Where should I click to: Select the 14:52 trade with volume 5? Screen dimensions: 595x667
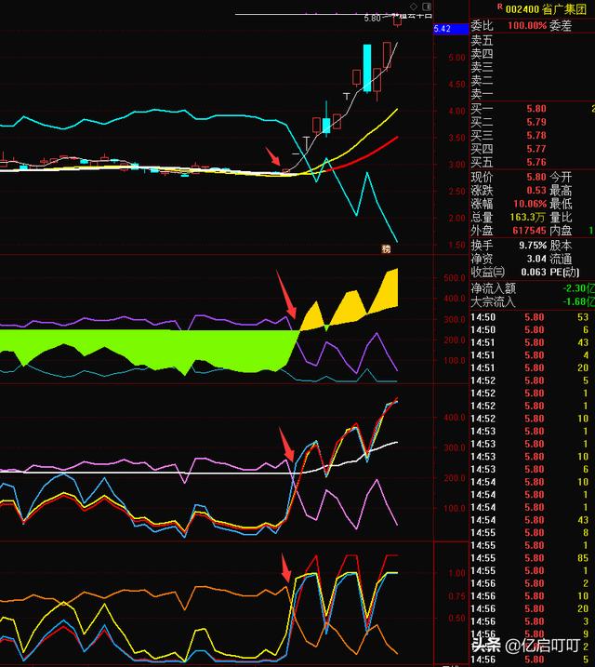click(531, 380)
